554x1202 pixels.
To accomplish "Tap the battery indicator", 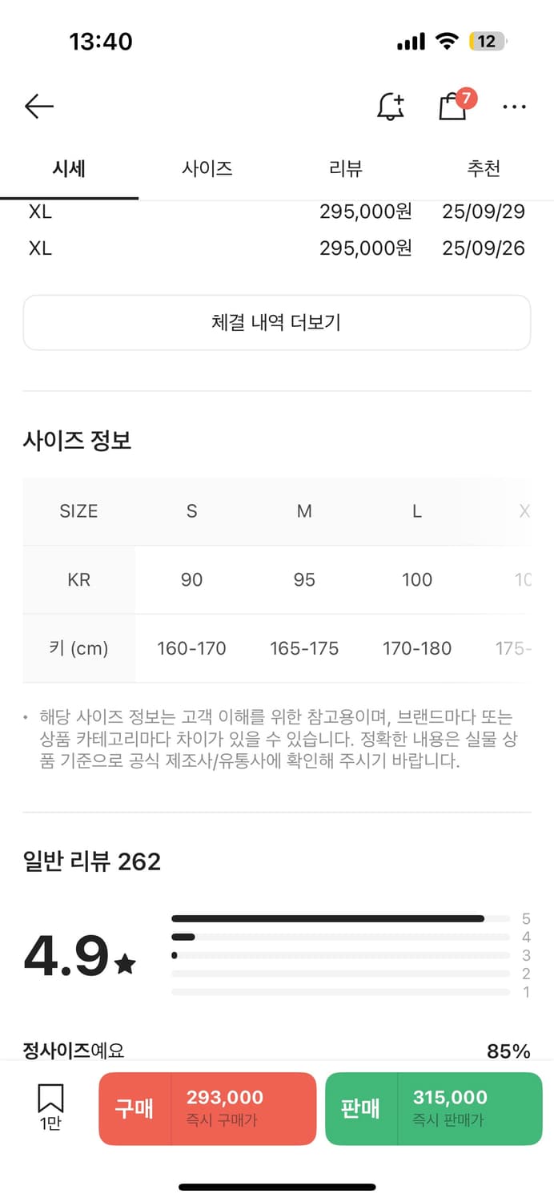I will coord(488,41).
